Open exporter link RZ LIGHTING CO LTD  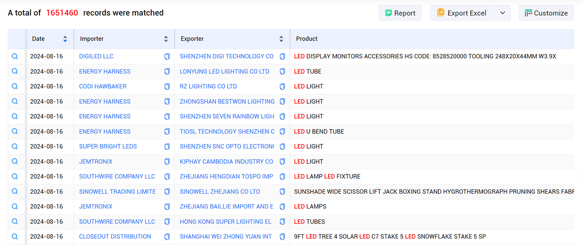(x=209, y=86)
